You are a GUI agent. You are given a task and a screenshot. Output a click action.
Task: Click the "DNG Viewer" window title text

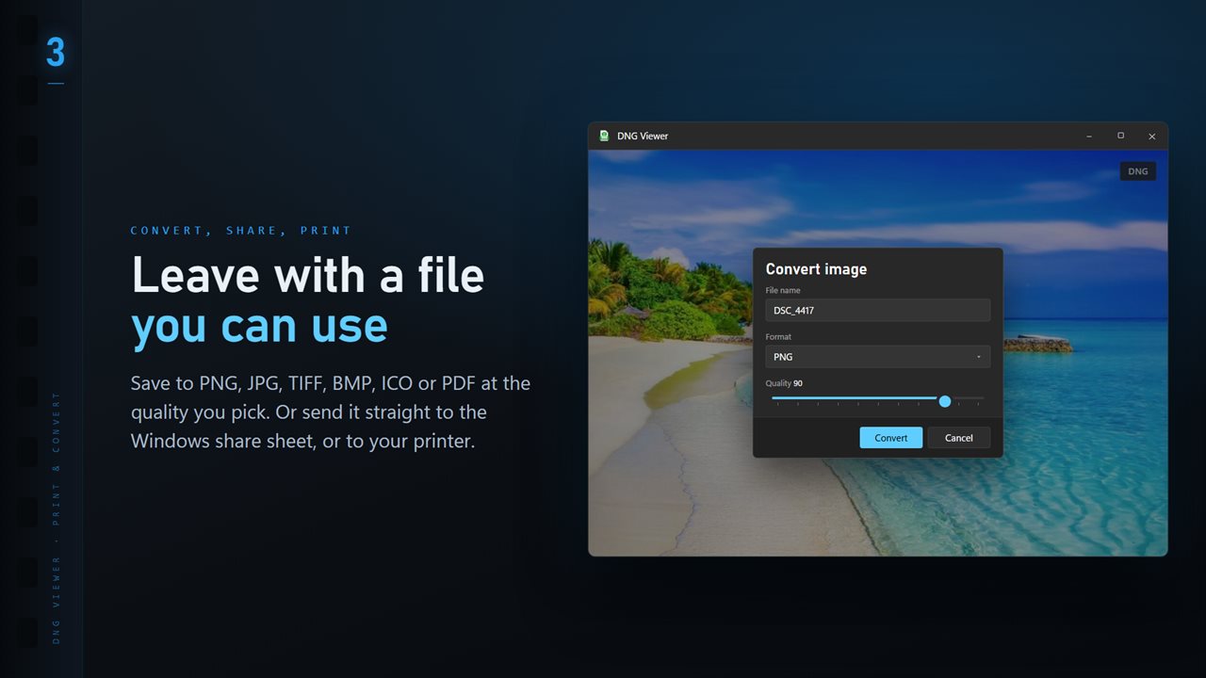(643, 136)
